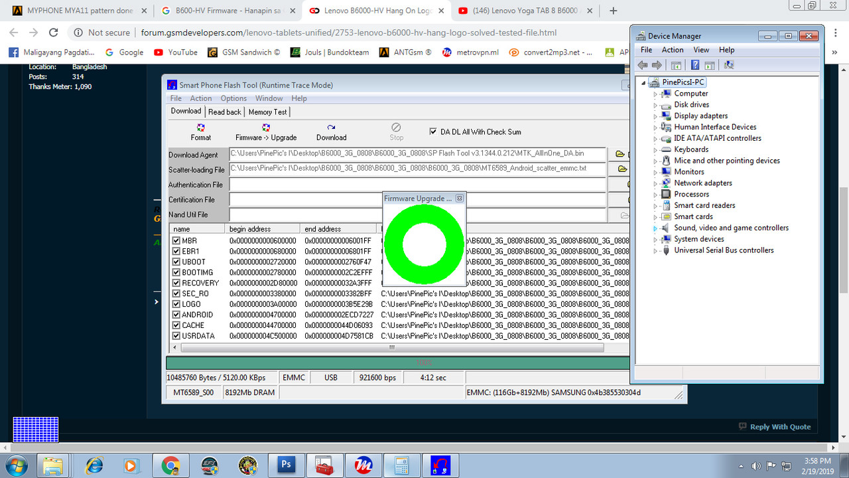Click the volume icon in the system tray

pos(757,465)
